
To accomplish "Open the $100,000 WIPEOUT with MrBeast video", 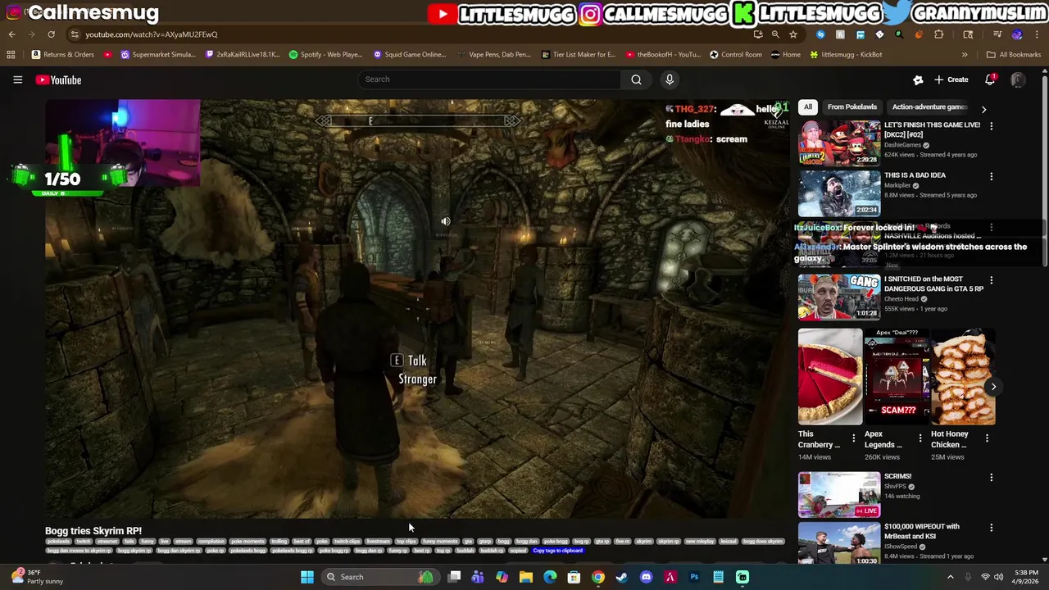I will tap(839, 542).
